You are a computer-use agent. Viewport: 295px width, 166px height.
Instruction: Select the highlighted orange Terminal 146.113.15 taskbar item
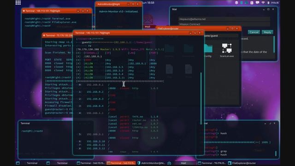[x=121, y=163]
